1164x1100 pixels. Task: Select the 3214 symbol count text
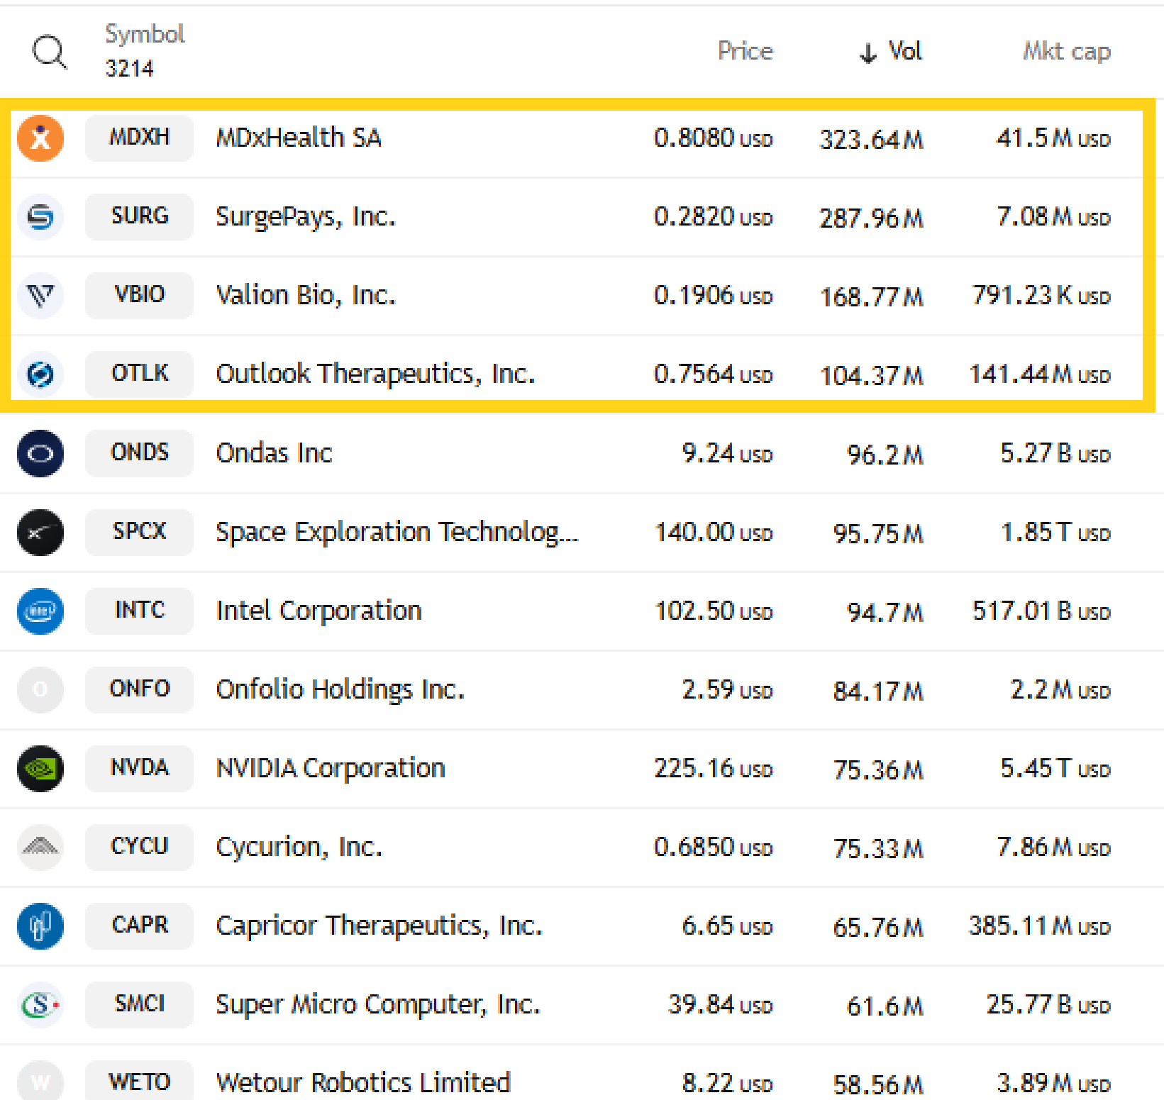pyautogui.click(x=129, y=69)
